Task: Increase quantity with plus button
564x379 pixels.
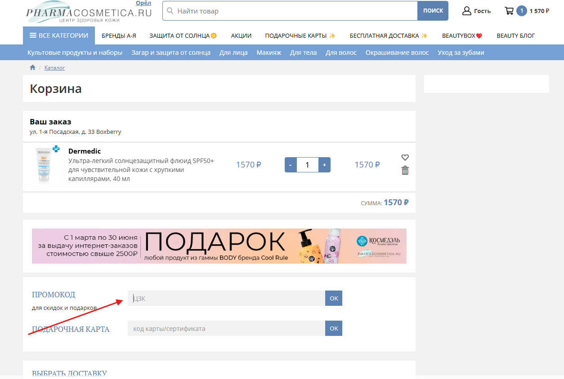Action: click(x=324, y=165)
